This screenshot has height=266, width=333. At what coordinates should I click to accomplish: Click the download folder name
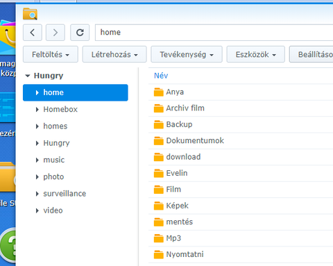(x=183, y=157)
